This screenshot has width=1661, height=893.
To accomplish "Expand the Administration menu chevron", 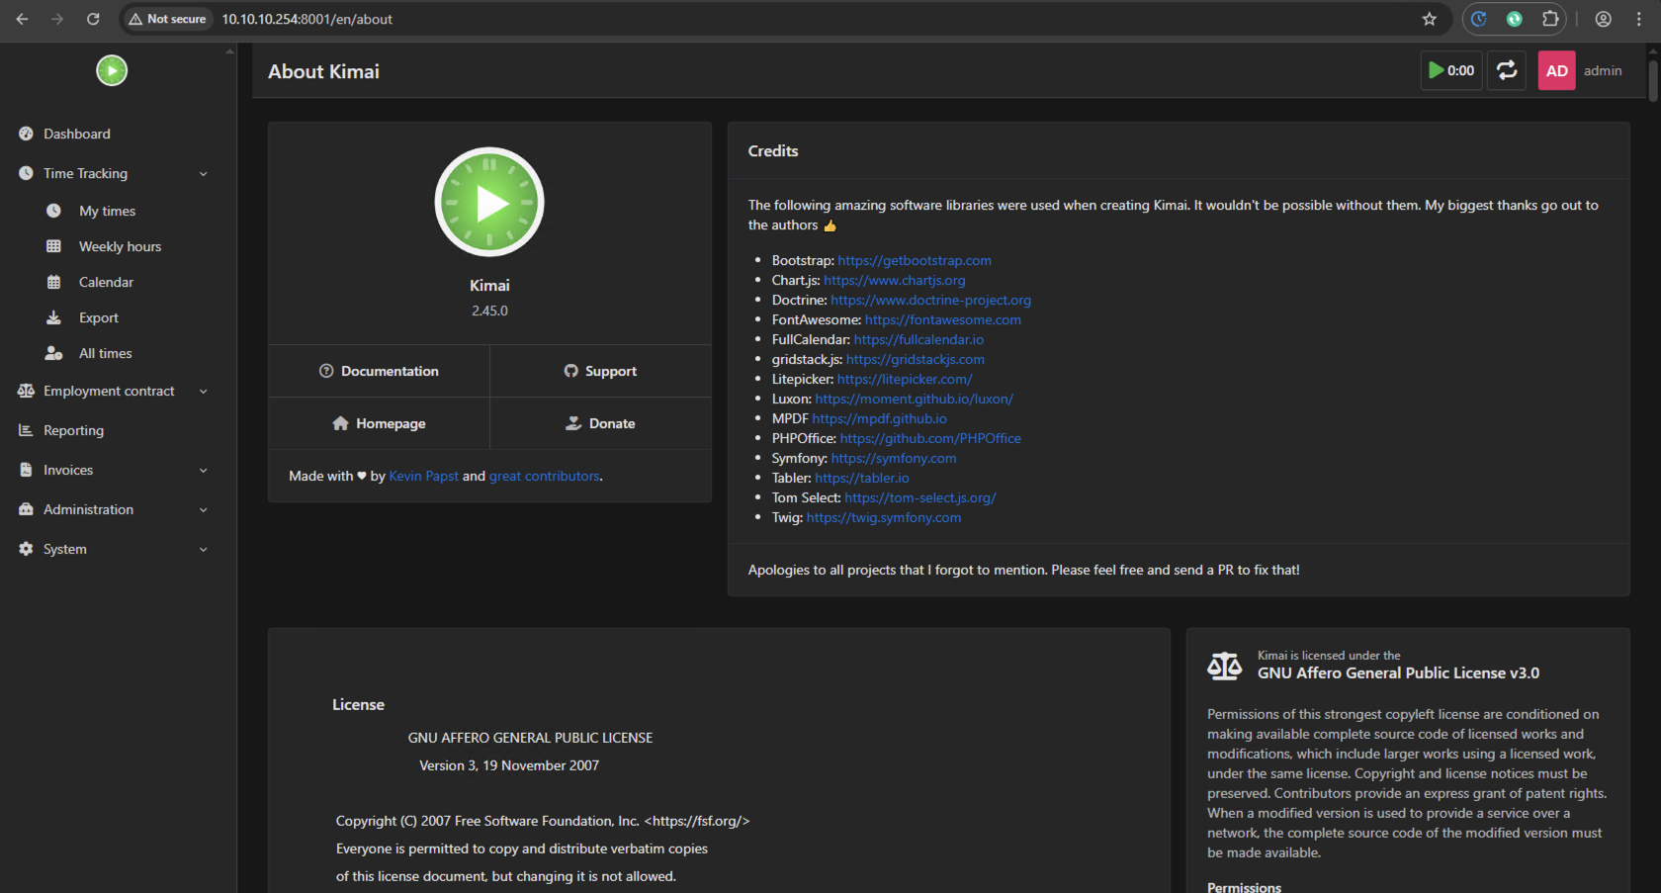I will tap(204, 510).
